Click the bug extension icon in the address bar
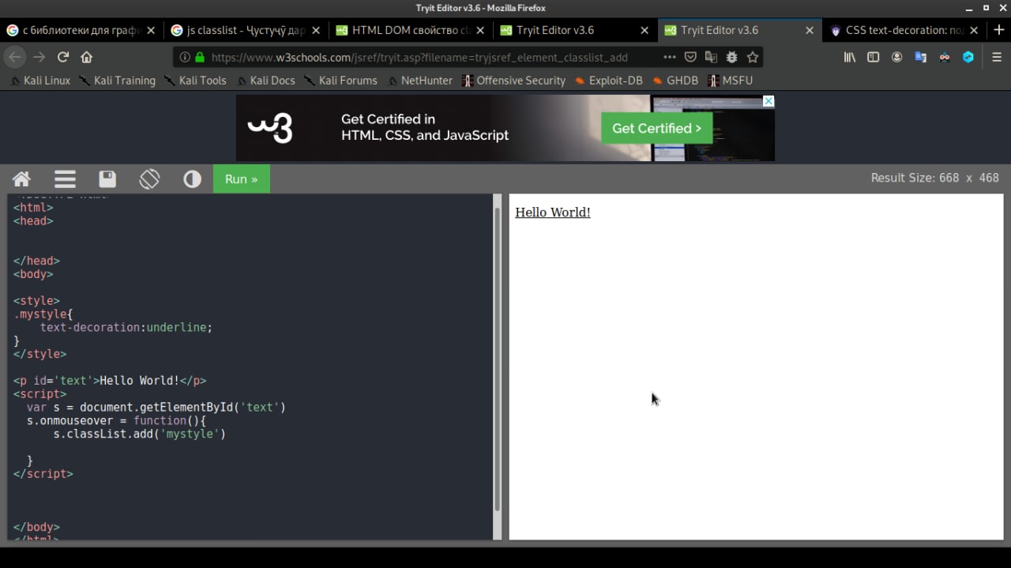This screenshot has height=568, width=1011. (732, 57)
